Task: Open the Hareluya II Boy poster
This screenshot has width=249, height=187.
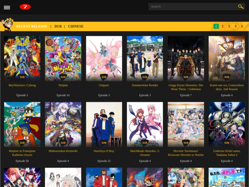Action: (104, 124)
